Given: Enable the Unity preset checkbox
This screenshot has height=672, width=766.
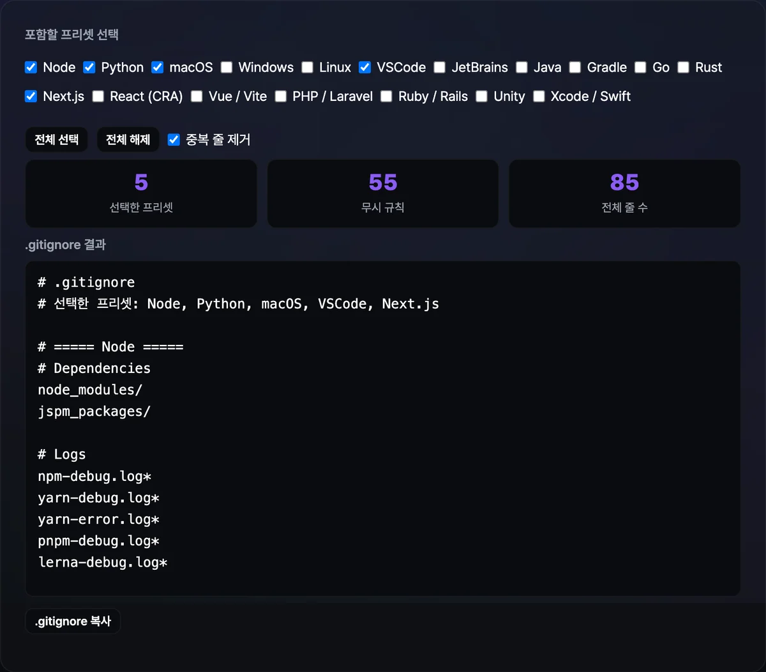Looking at the screenshot, I should pos(482,96).
